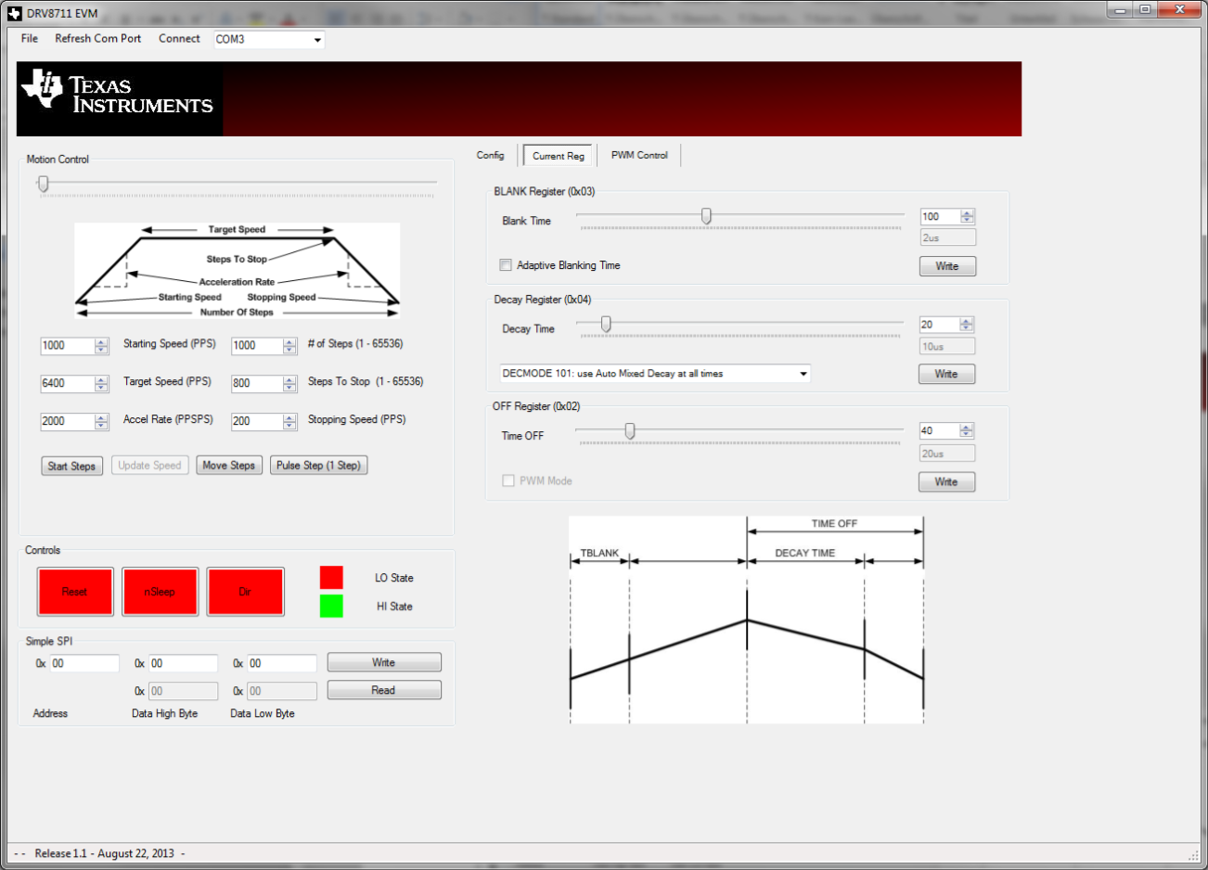Click Write in the BLANK Register group
Viewport: 1208px width, 870px height.
coord(947,266)
